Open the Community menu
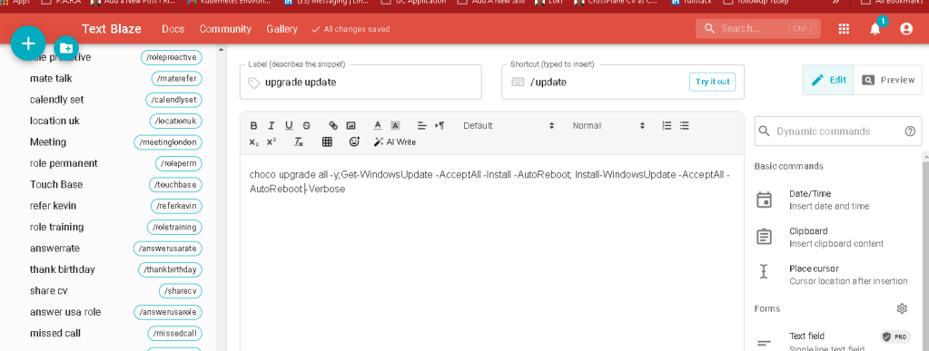The width and height of the screenshot is (929, 351). tap(225, 29)
